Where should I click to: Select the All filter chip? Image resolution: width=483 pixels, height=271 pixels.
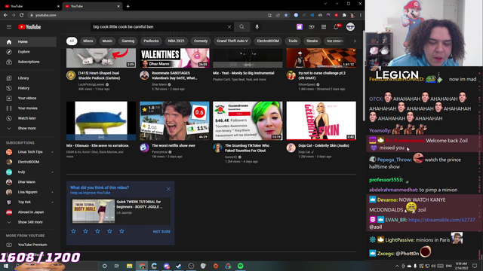coord(72,41)
